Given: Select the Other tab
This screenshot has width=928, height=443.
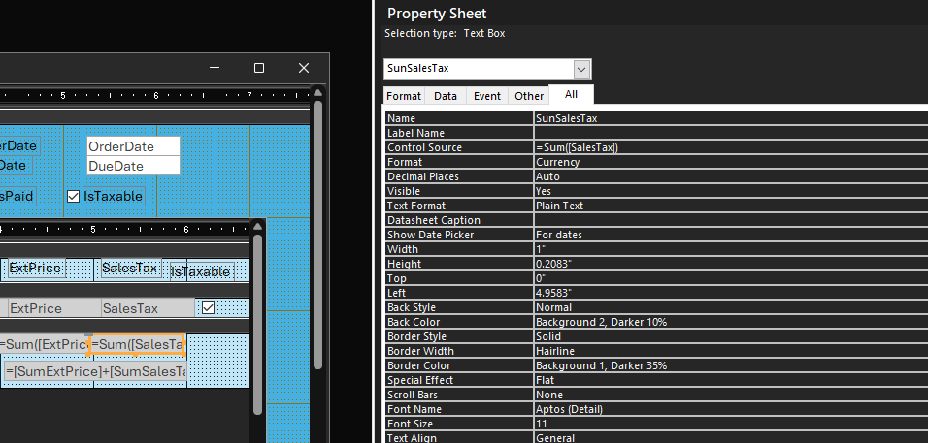Looking at the screenshot, I should 529,96.
